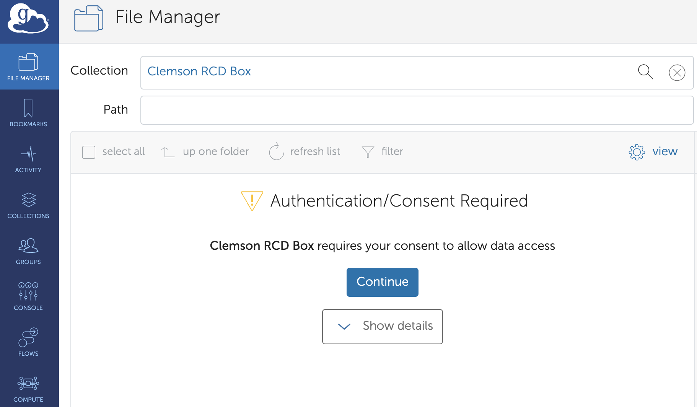Click the Continue button to consent
697x407 pixels.
pyautogui.click(x=383, y=282)
